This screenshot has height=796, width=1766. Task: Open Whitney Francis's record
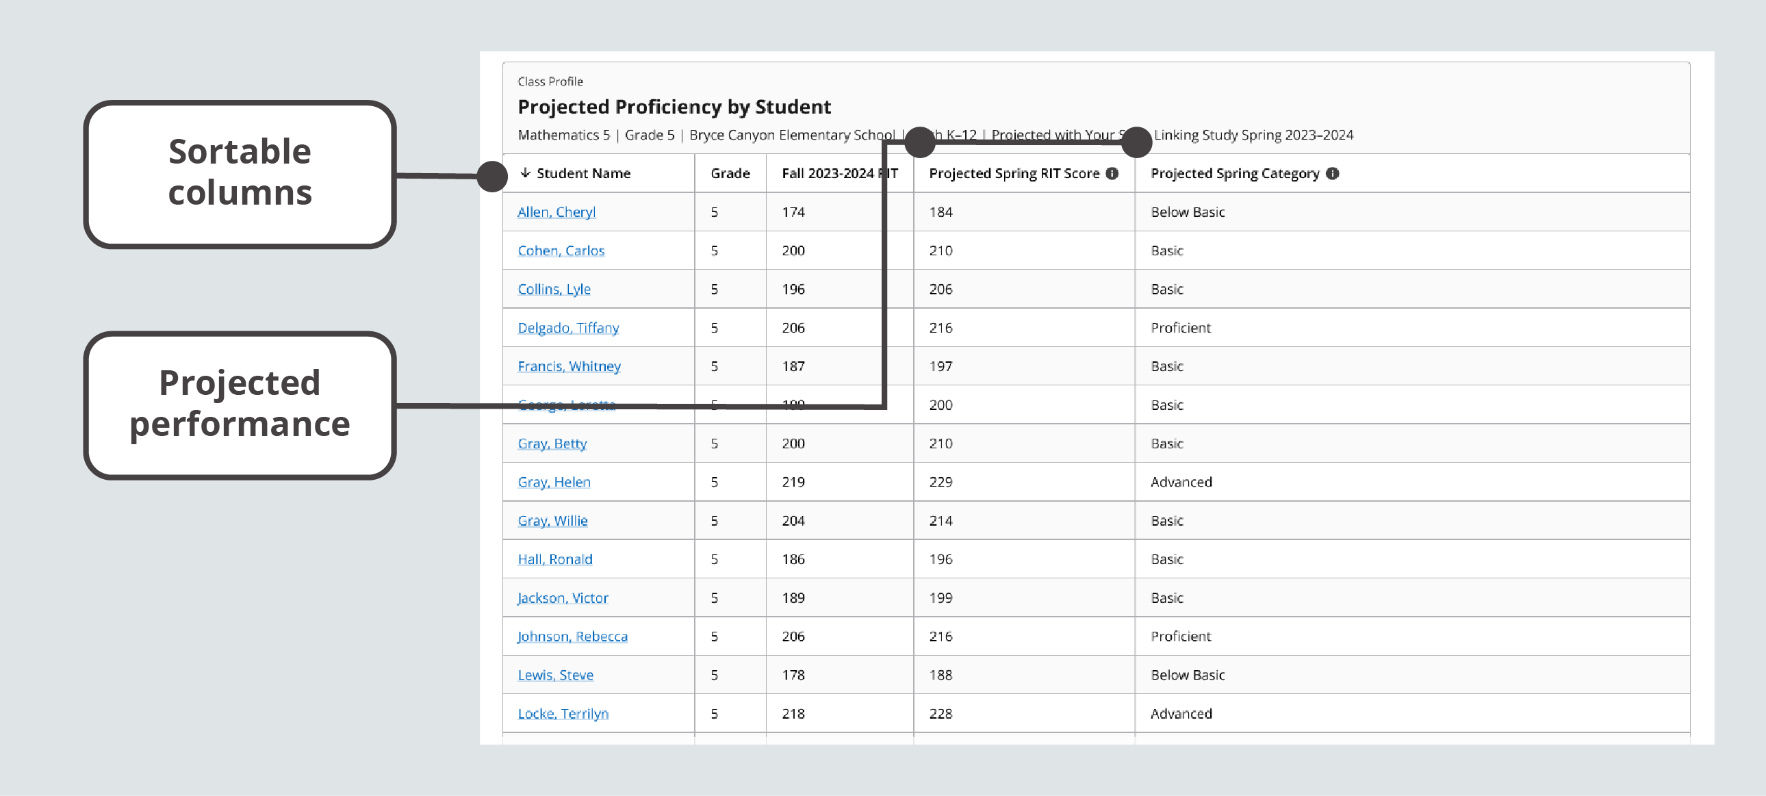pyautogui.click(x=569, y=366)
